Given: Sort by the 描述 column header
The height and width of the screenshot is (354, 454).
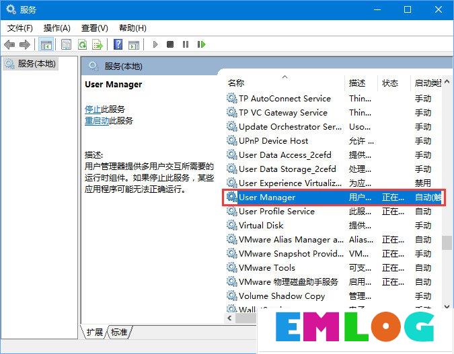Looking at the screenshot, I should pos(357,83).
